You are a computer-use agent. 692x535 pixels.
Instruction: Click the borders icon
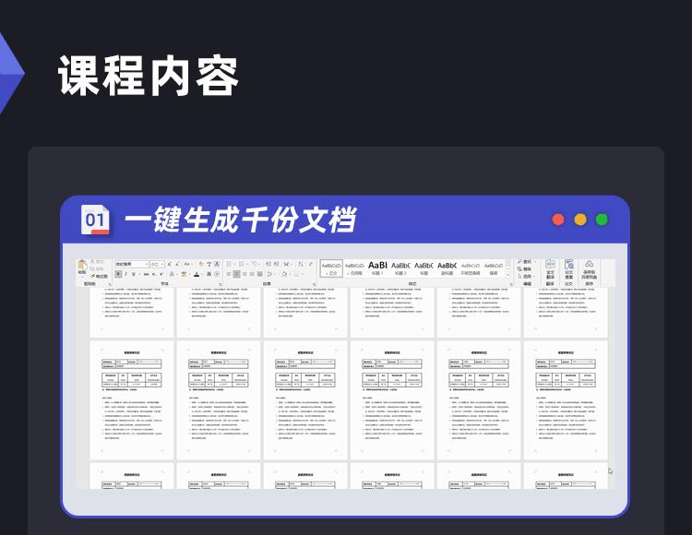tap(297, 274)
